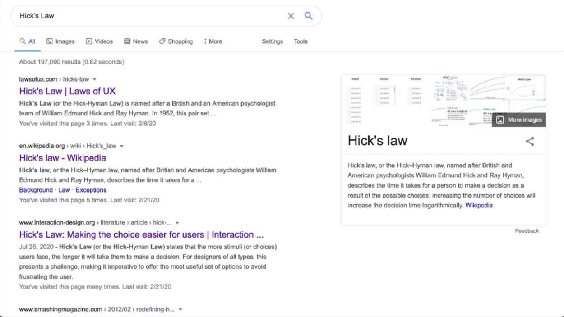Image resolution: width=564 pixels, height=317 pixels.
Task: Open the Wikipedia link in knowledge panel
Action: [x=479, y=205]
